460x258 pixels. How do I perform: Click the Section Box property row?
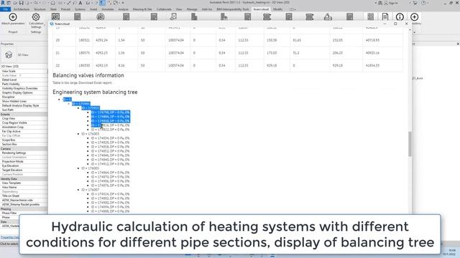tap(24, 144)
